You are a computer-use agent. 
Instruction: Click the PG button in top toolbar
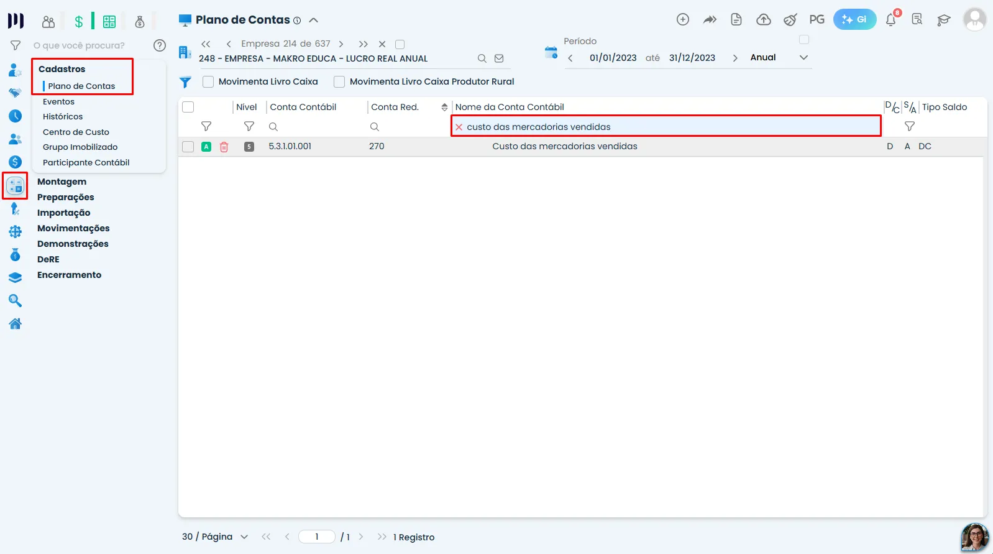click(817, 20)
